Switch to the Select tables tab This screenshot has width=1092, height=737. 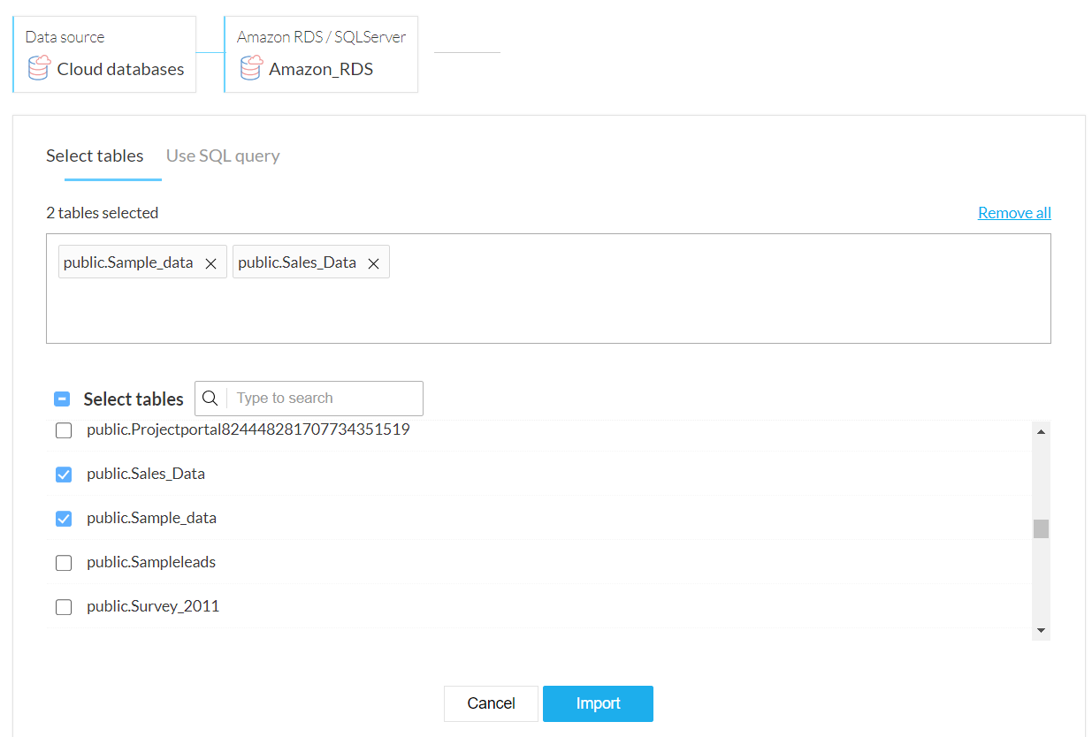click(95, 156)
